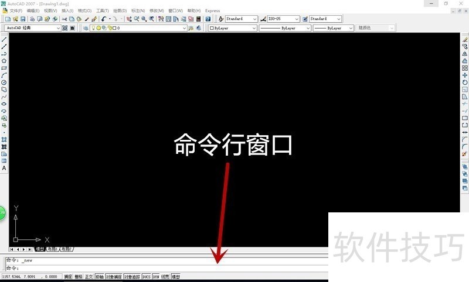Select the Move modify tool
The width and height of the screenshot is (469, 282).
click(464, 75)
